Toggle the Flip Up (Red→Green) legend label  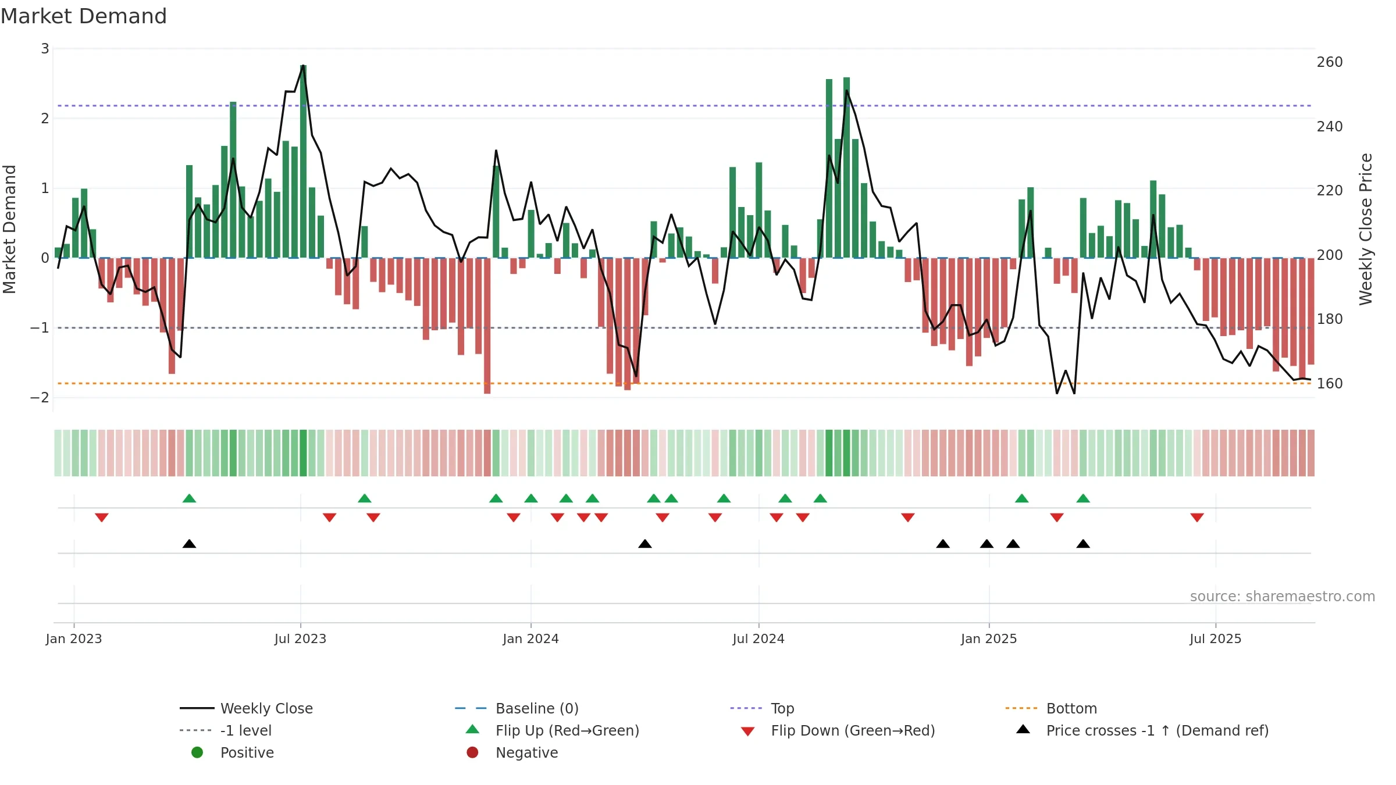coord(567,730)
